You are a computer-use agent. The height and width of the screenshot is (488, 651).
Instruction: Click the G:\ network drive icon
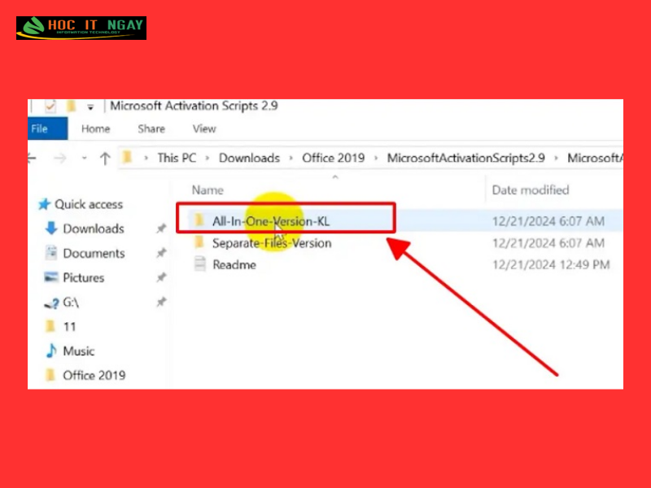coord(51,303)
